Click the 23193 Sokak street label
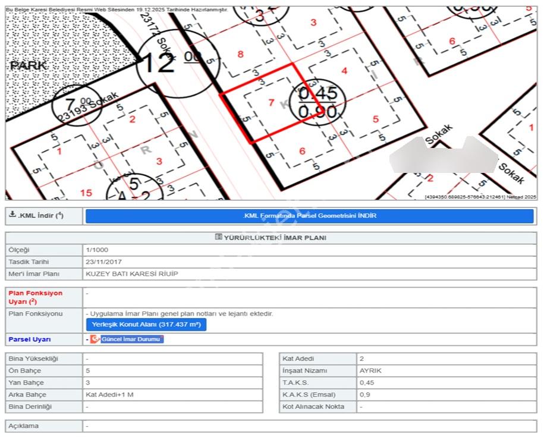 [x=89, y=107]
